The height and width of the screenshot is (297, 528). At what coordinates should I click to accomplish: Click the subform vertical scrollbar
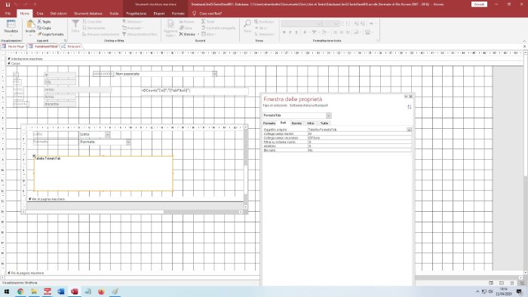tap(245, 167)
